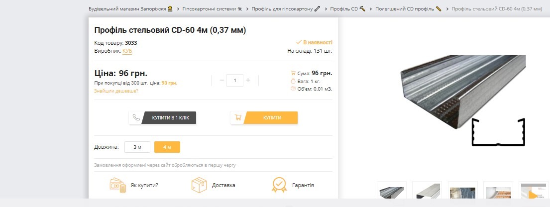550x207 pixels.
Task: Click the medal icon beside Гарантія
Action: (x=279, y=185)
